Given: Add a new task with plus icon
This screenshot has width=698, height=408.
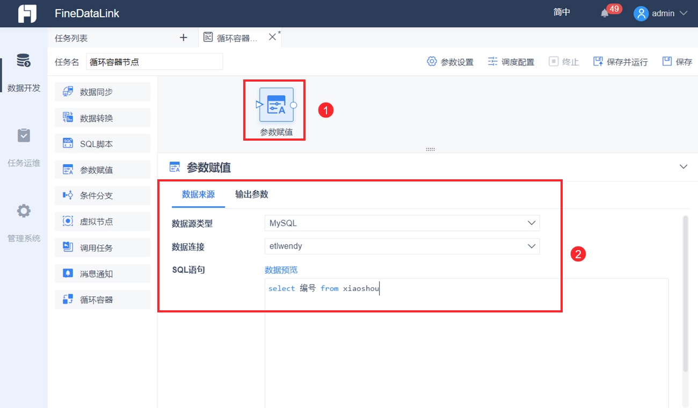Looking at the screenshot, I should 184,38.
